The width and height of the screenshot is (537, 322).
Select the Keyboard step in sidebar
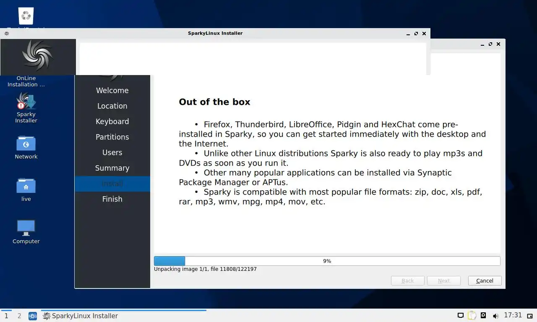(x=112, y=122)
